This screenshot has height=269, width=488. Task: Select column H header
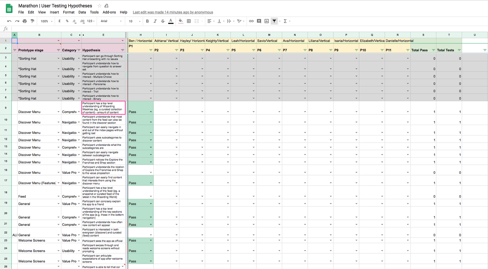[x=141, y=35]
